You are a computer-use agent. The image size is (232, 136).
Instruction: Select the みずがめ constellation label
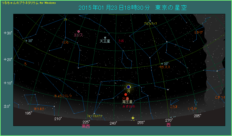129,106
